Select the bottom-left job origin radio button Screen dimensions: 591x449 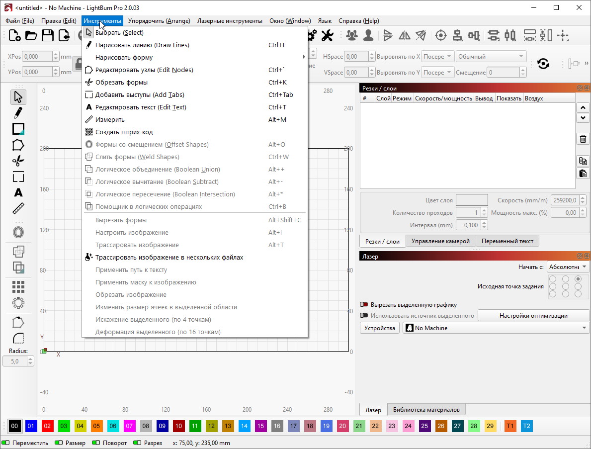tap(553, 294)
